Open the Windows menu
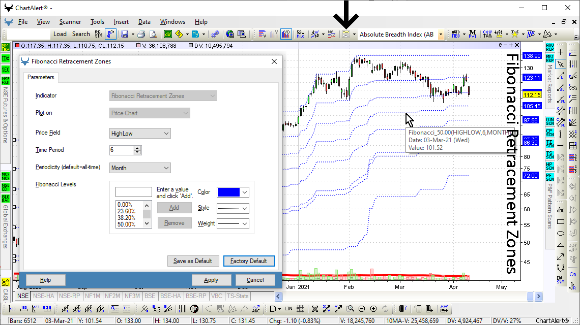 (172, 22)
